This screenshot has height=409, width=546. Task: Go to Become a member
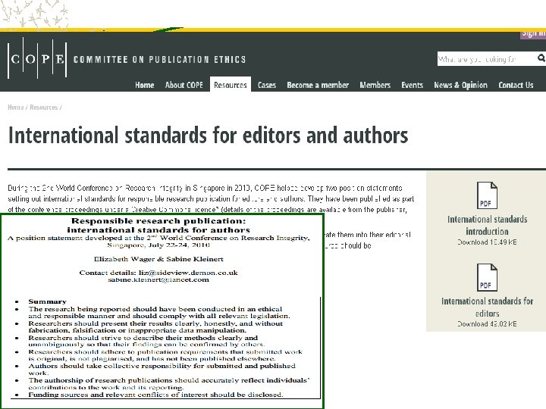click(x=318, y=85)
